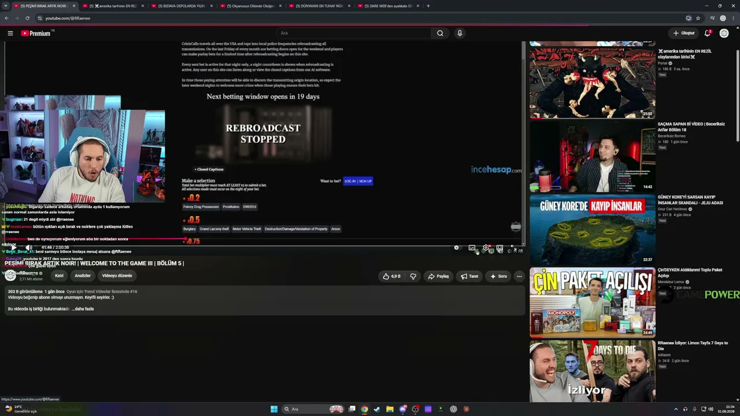Click the 'Tanıt' promote button

coord(469,276)
